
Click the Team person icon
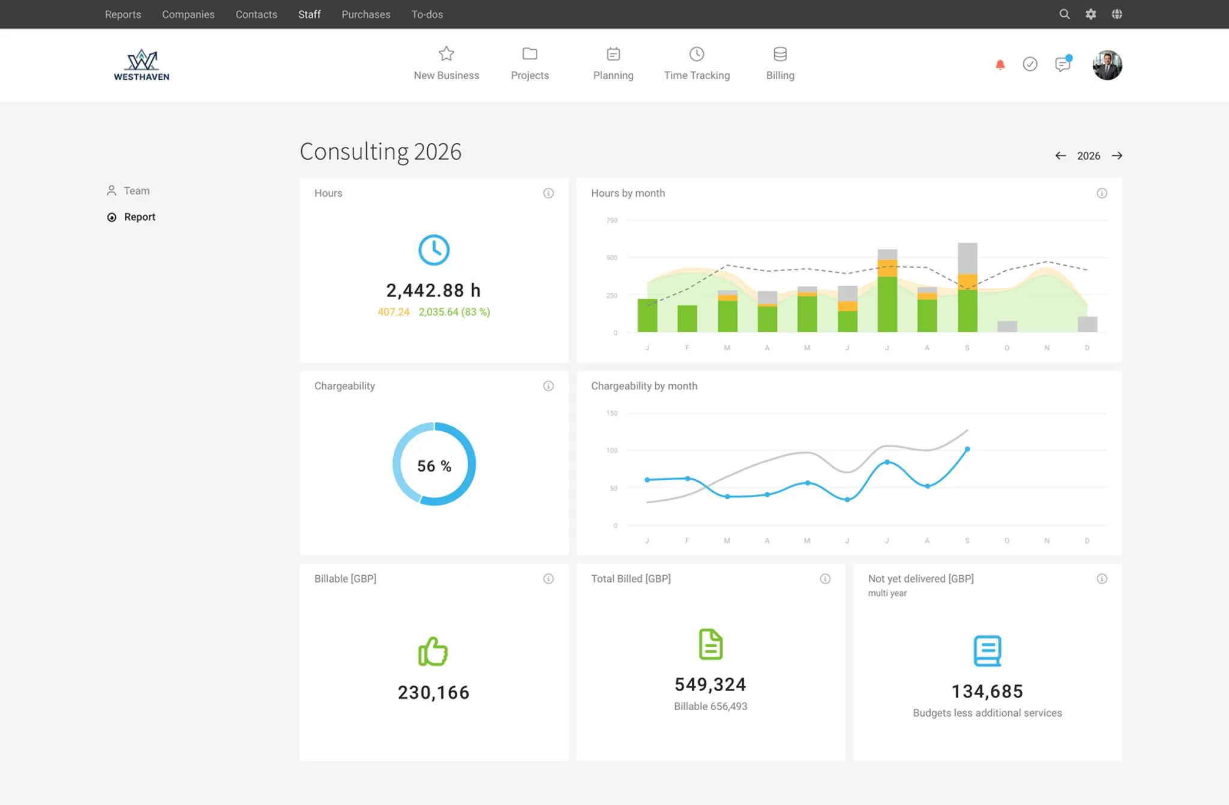pos(111,191)
